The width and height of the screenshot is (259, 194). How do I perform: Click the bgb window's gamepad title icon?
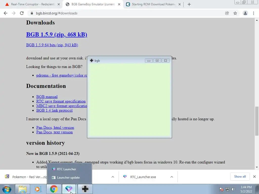pos(92,60)
